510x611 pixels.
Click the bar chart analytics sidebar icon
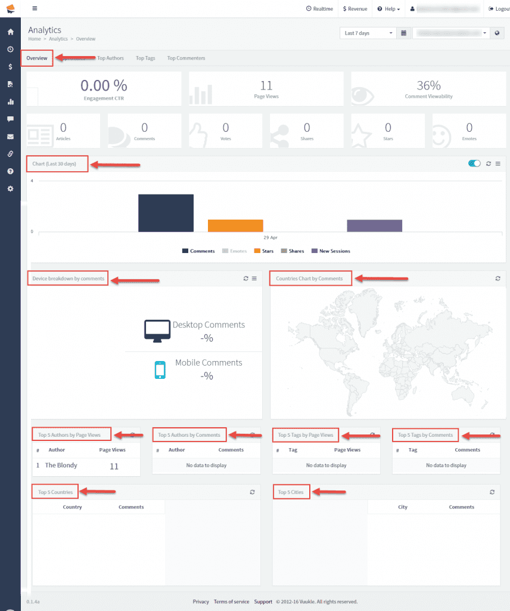[x=10, y=101]
